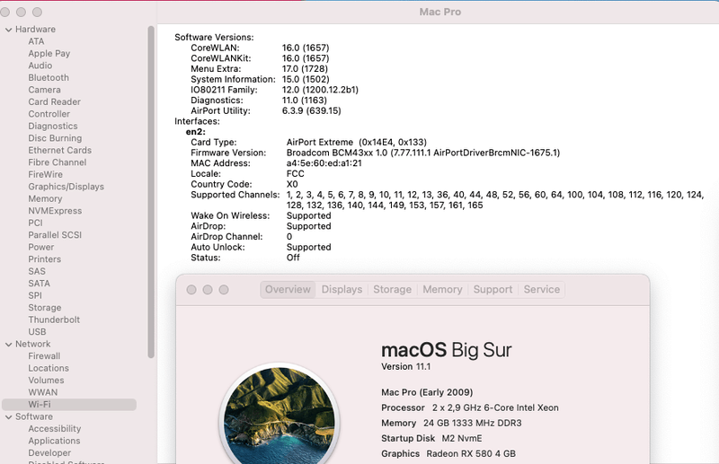This screenshot has height=464, width=719.
Task: Select USB in the sidebar
Action: (x=37, y=332)
